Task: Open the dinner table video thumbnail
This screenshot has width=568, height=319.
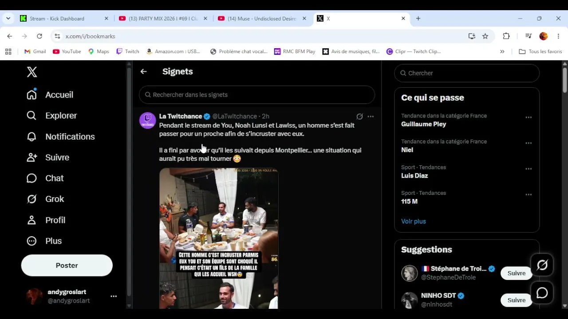Action: 219,238
